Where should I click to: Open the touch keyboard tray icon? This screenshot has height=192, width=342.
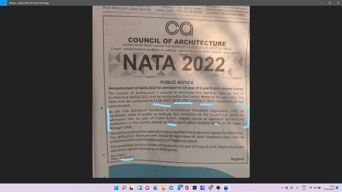[x=292, y=188]
